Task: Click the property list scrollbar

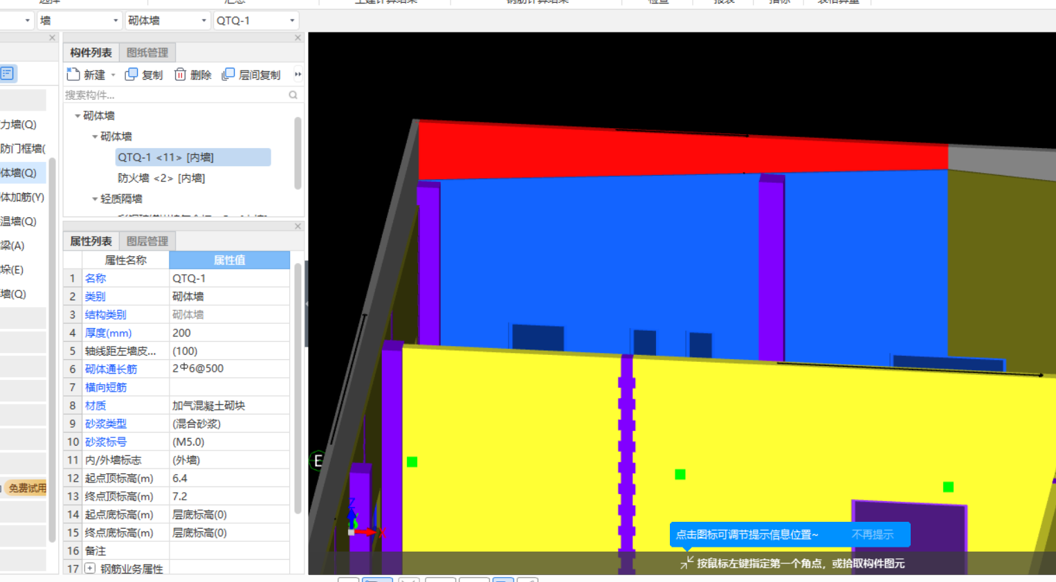Action: tap(298, 388)
